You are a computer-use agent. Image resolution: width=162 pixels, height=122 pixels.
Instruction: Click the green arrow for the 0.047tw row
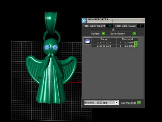tap(136, 46)
